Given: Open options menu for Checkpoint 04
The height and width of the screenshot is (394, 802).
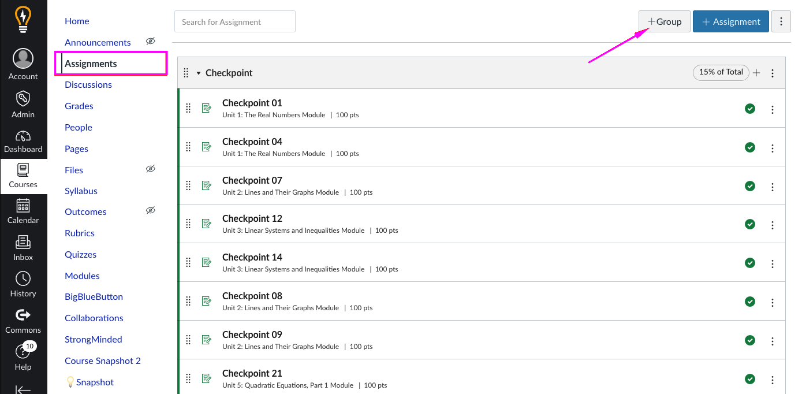Looking at the screenshot, I should click(773, 148).
